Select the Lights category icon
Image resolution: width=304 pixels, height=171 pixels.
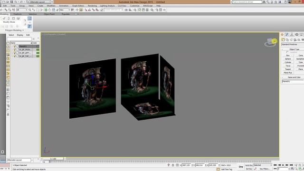(291, 40)
